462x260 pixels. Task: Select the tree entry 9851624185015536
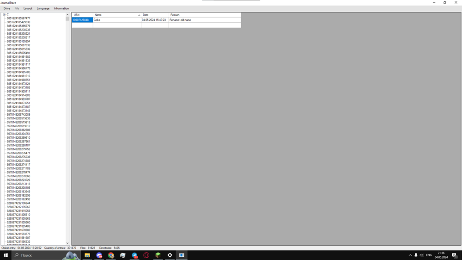pos(18,49)
